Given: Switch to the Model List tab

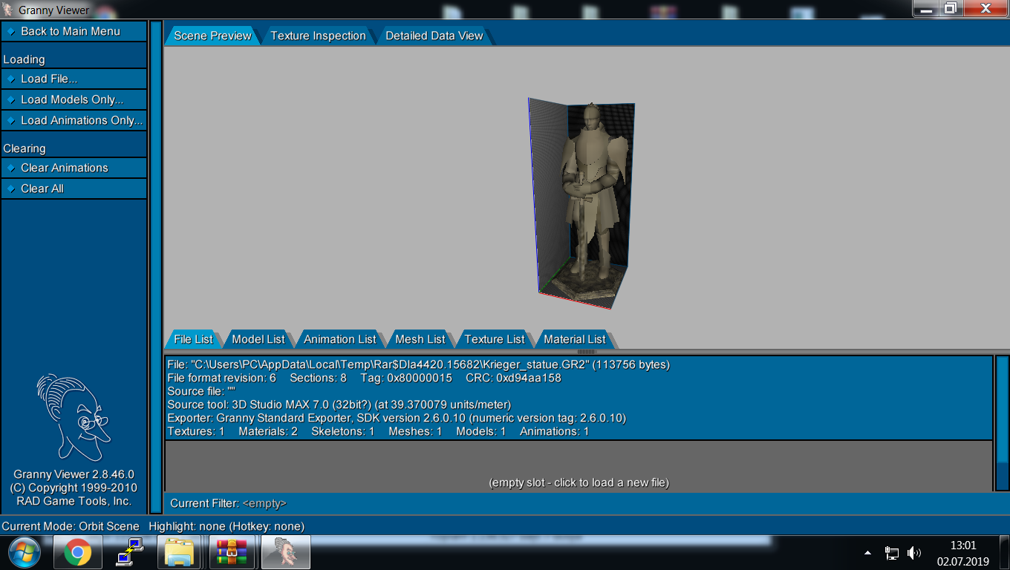Looking at the screenshot, I should click(x=258, y=339).
